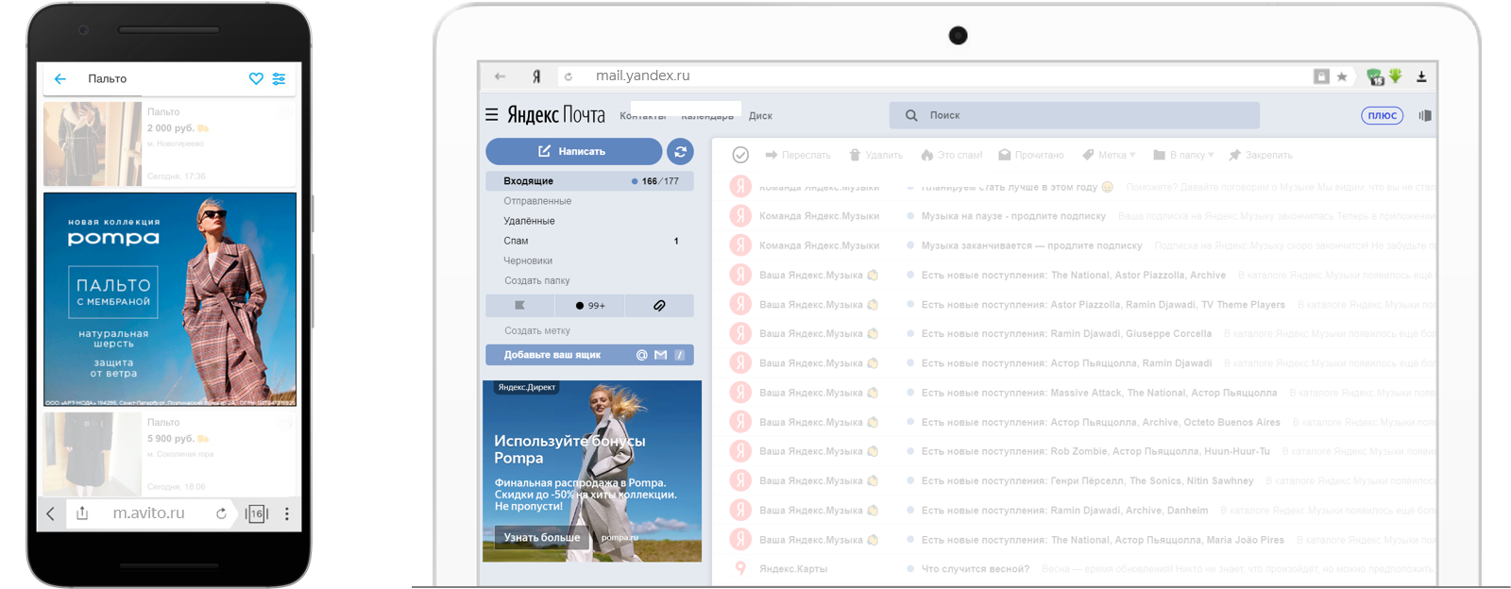Click the Поиск search field
The width and height of the screenshot is (1511, 589).
tap(1075, 115)
